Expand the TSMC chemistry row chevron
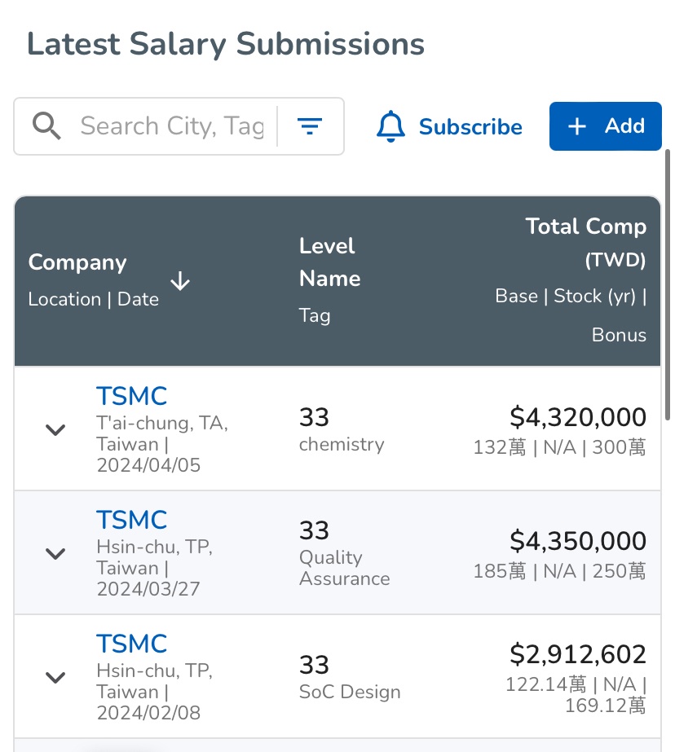 (55, 429)
